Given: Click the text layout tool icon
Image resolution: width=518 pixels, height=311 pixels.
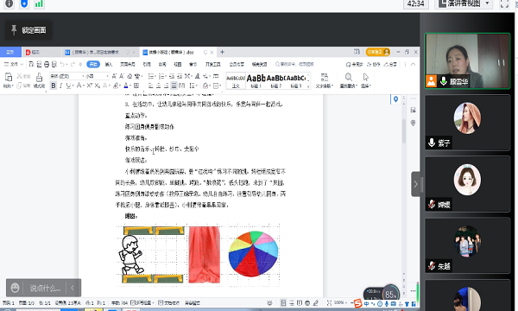Looking at the screenshot, I should [x=325, y=78].
